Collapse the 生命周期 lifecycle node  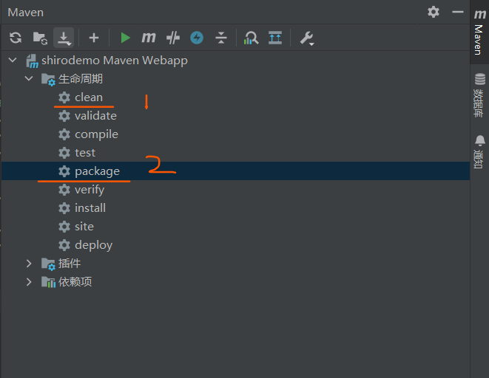[x=29, y=79]
